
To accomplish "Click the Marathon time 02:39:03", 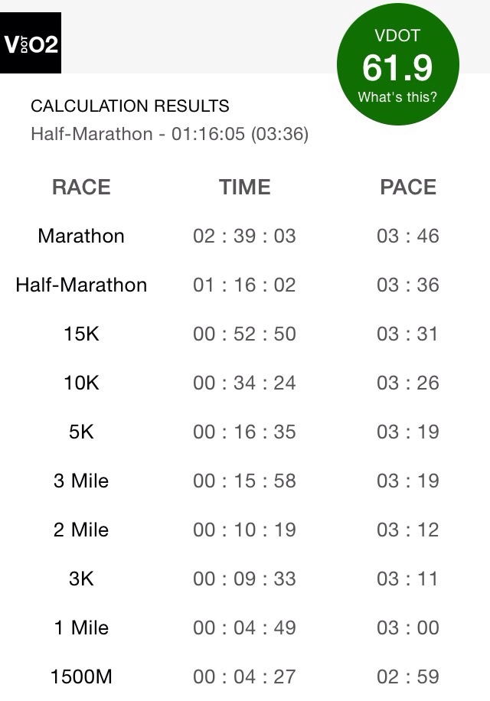I will click(244, 236).
